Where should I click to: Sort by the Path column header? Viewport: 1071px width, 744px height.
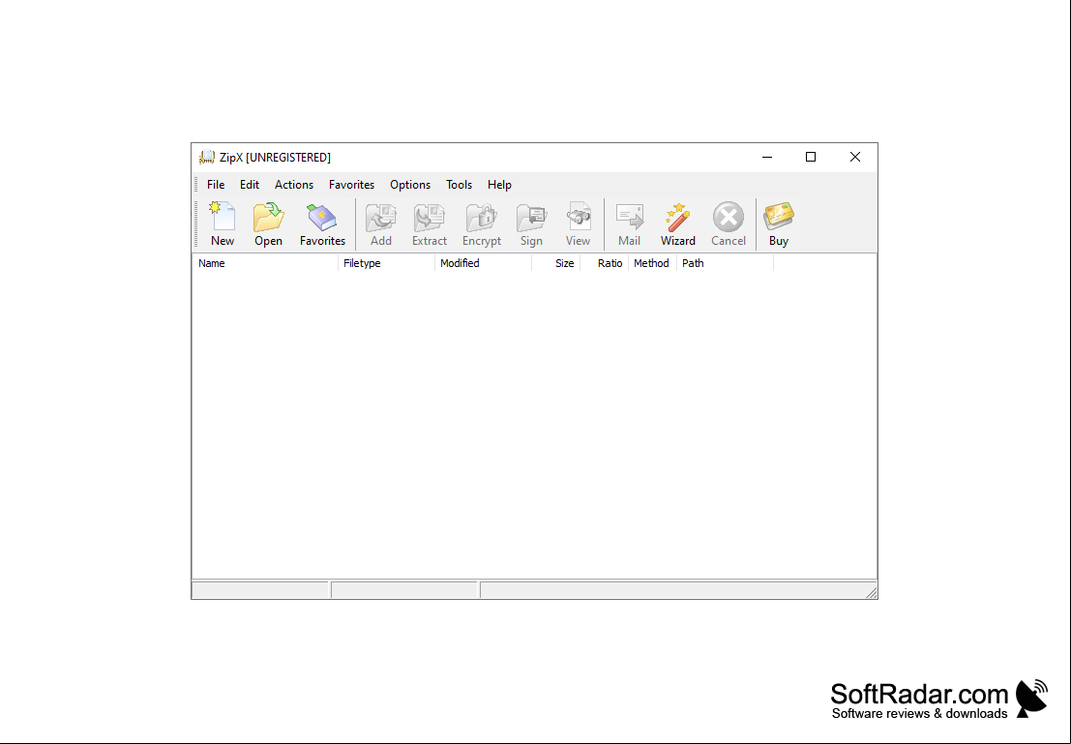tap(726, 263)
